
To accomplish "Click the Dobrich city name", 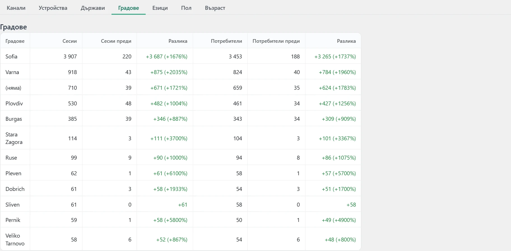I will pos(15,189).
